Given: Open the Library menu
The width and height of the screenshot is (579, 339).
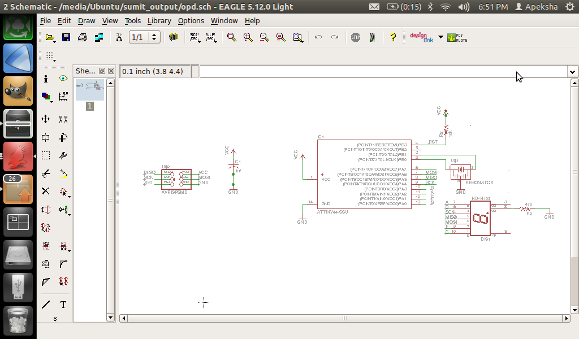Looking at the screenshot, I should [159, 20].
